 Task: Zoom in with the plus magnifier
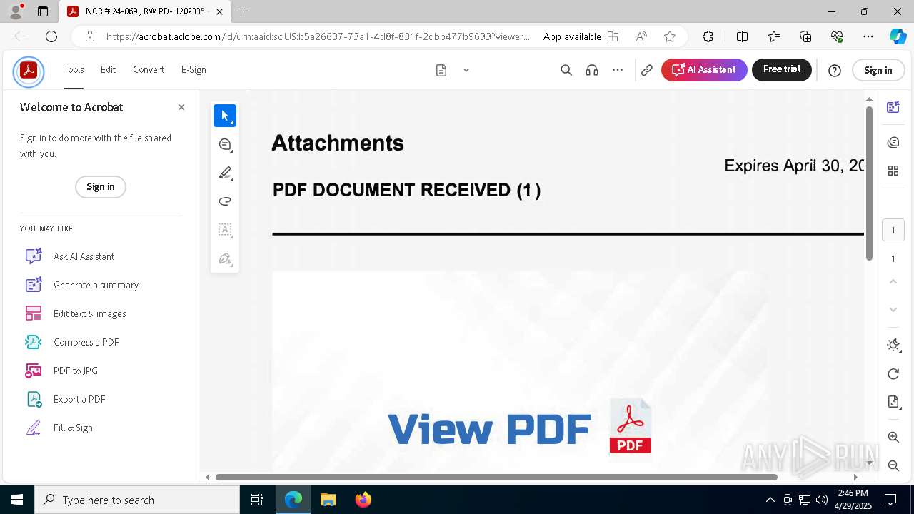[893, 437]
